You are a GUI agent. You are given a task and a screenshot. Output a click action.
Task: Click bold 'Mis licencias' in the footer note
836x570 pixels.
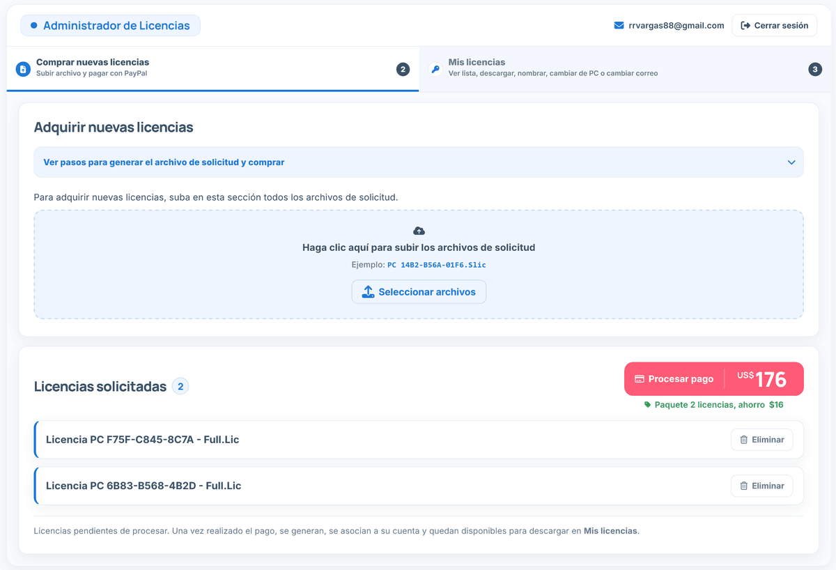point(610,531)
